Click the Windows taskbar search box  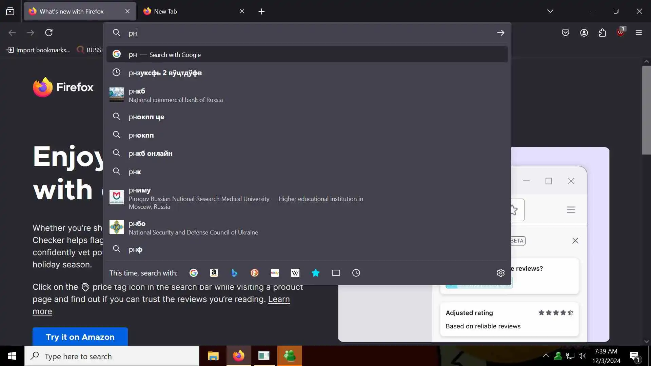tap(112, 356)
